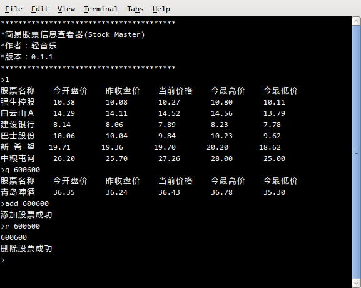Click the 强生控股 stock row name
Image resolution: width=361 pixels, height=288 pixels.
(18, 102)
